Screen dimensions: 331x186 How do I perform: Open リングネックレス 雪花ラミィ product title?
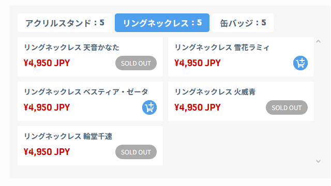coord(222,48)
